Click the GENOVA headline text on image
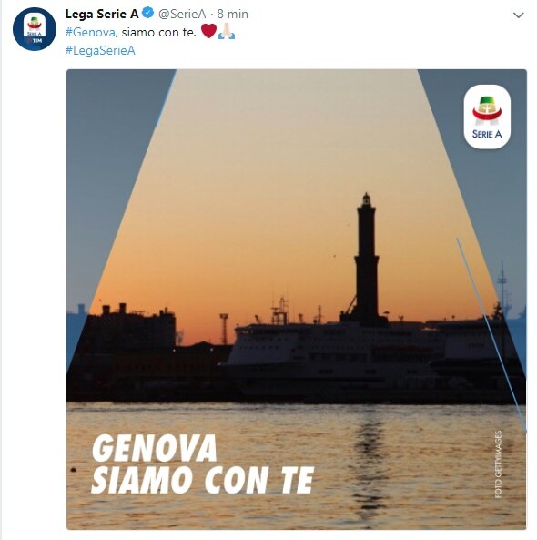The height and width of the screenshot is (540, 537). [154, 448]
